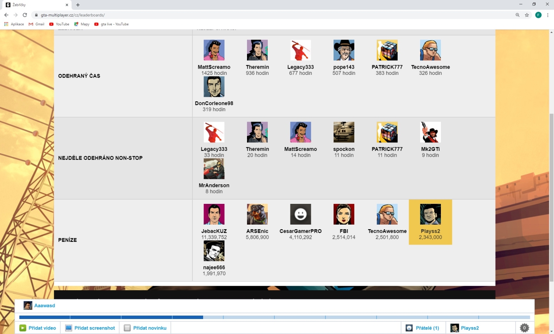The image size is (554, 334).
Task: Click the blue progress bar
Action: [x=275, y=317]
